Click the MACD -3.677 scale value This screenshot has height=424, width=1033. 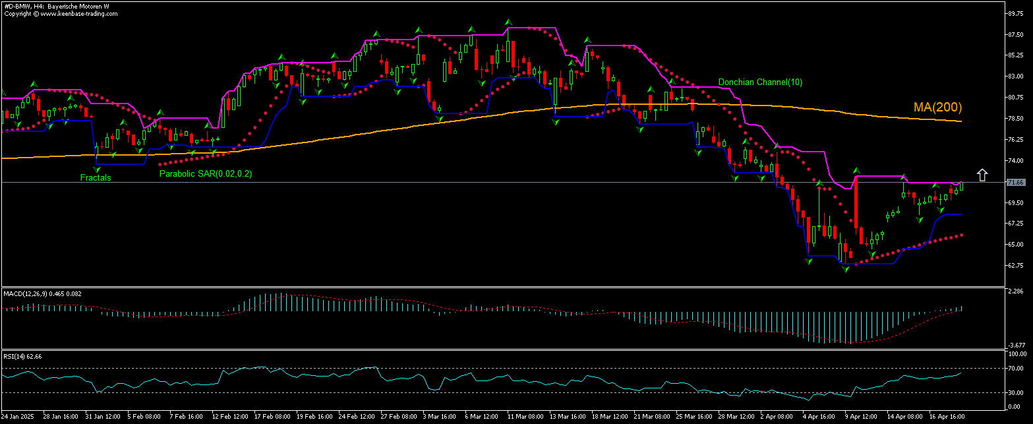click(x=1015, y=345)
